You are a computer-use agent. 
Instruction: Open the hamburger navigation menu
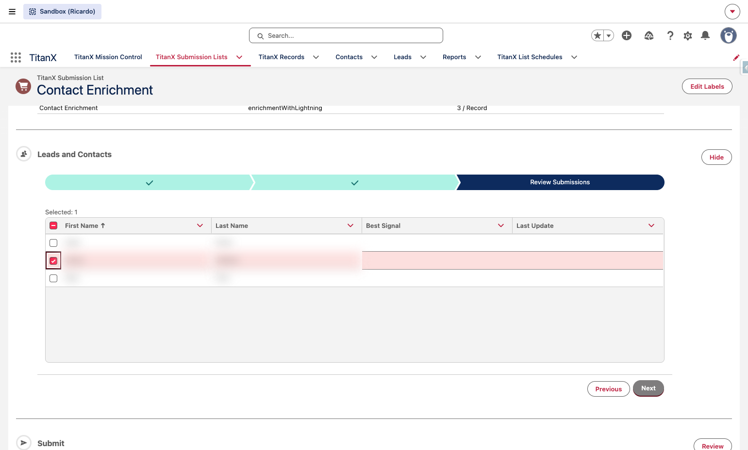coord(12,12)
